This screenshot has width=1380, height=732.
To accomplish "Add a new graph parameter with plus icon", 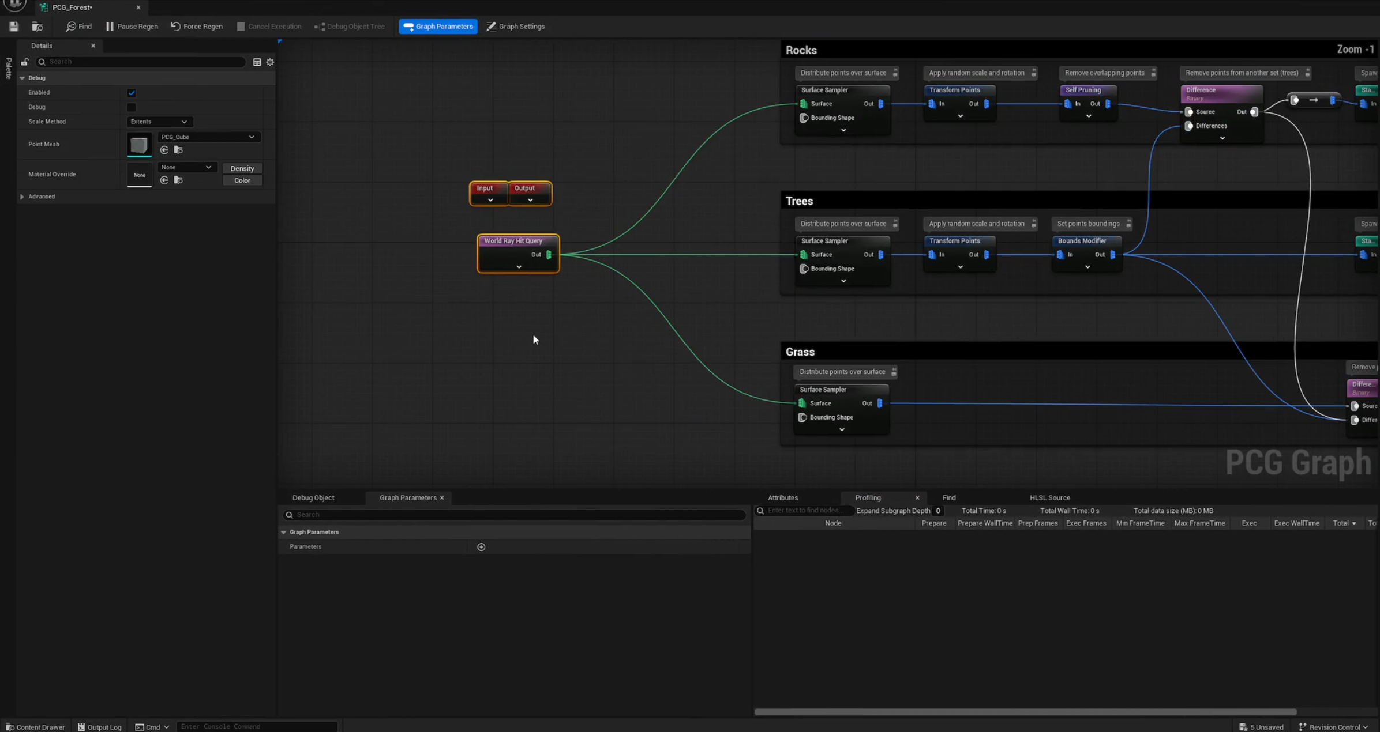I will tap(481, 547).
